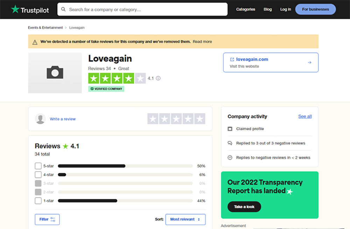Click the 44% label for 1-star

click(x=201, y=201)
